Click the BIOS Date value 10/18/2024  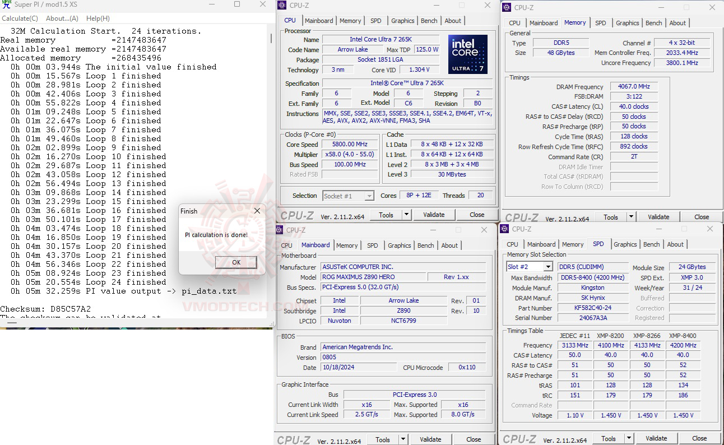pyautogui.click(x=359, y=368)
